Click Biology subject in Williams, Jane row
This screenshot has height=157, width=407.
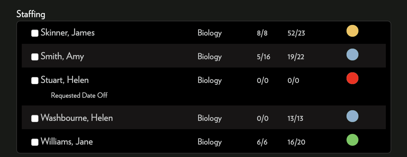[210, 142]
